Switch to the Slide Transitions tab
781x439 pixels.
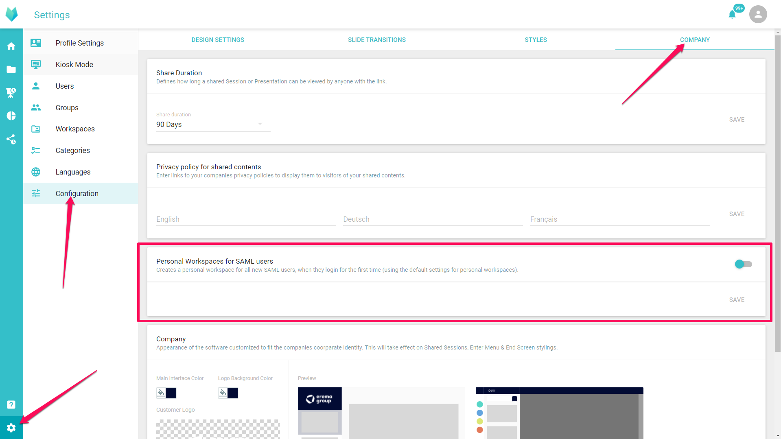pyautogui.click(x=377, y=40)
